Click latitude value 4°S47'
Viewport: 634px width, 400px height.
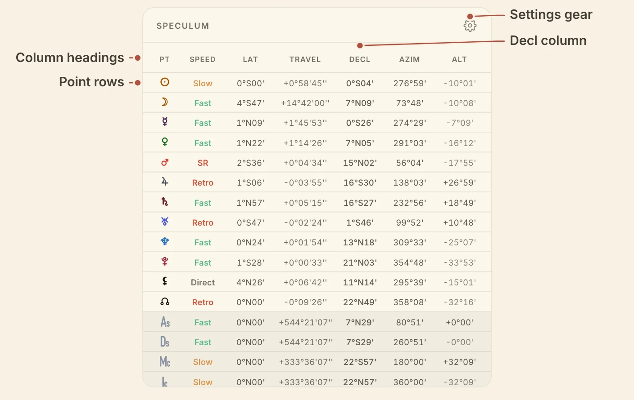point(250,103)
